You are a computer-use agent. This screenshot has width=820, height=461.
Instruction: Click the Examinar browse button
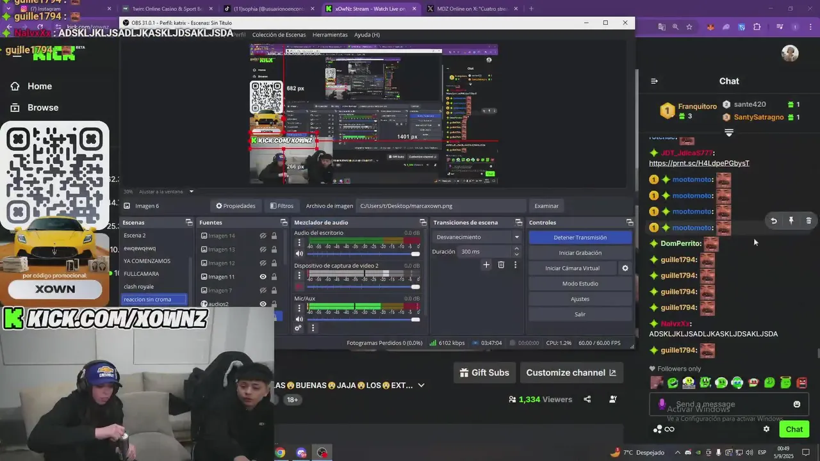[x=546, y=206]
